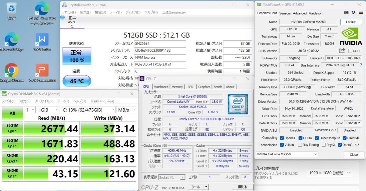Image resolution: width=366 pixels, height=191 pixels.
Task: Open the test count dropdown showing 1
Action: 30,110
